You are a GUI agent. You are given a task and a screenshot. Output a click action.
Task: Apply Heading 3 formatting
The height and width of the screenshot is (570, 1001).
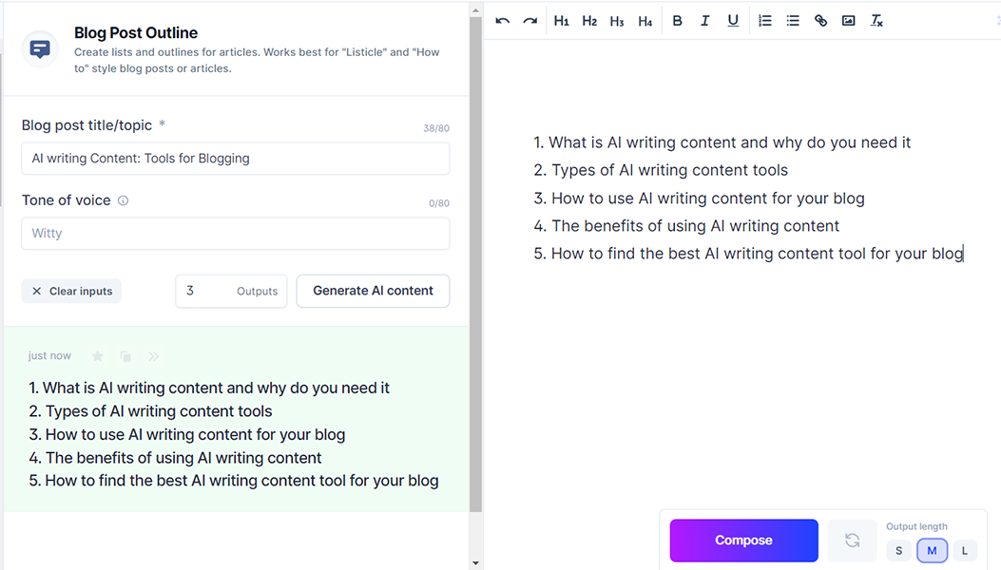pos(617,21)
